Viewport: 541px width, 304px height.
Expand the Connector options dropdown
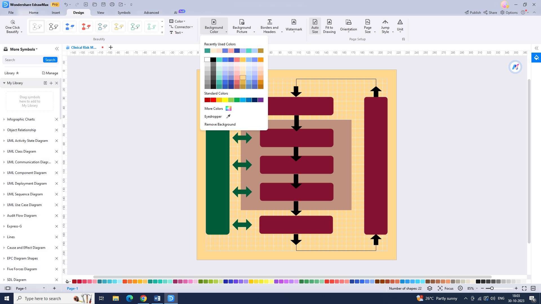click(x=192, y=27)
